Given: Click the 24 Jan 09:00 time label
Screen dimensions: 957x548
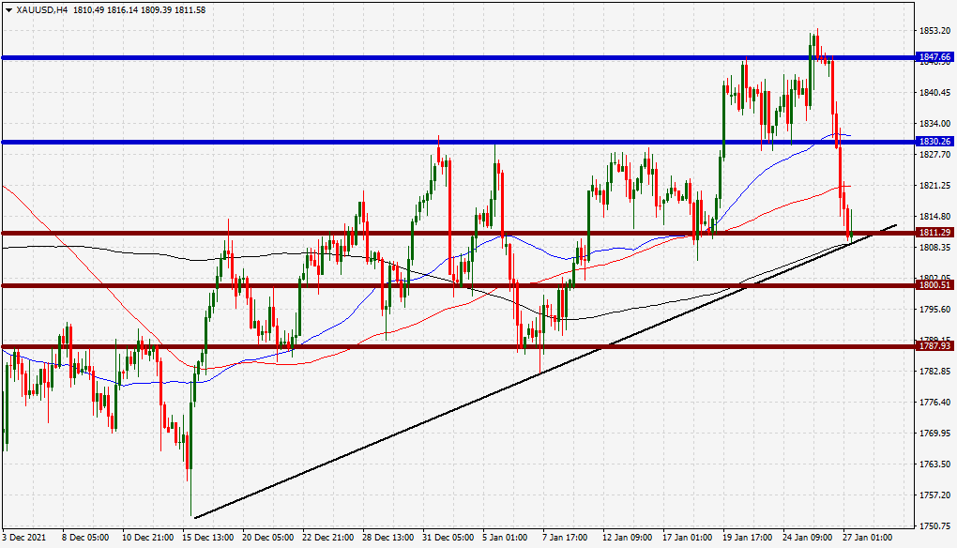Looking at the screenshot, I should tap(808, 538).
